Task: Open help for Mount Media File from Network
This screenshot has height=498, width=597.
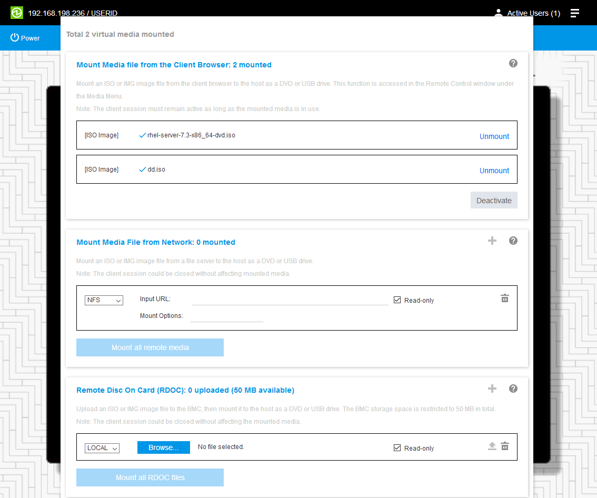Action: tap(513, 241)
